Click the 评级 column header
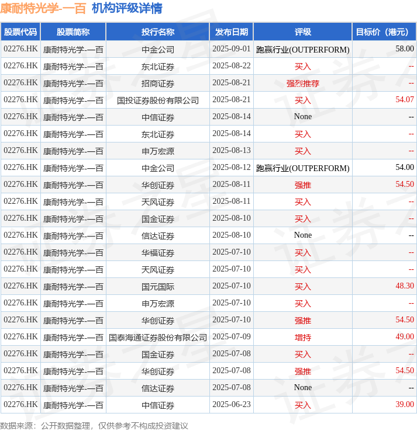Screen dimensions: 417x431 [303, 32]
